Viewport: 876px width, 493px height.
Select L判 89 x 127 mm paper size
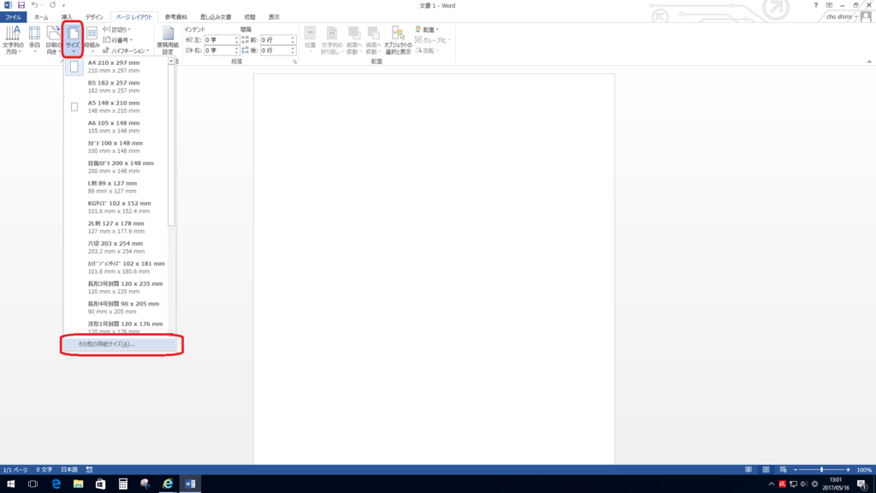(115, 187)
